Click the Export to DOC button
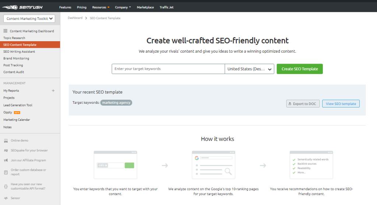This screenshot has height=205, width=377. [303, 103]
